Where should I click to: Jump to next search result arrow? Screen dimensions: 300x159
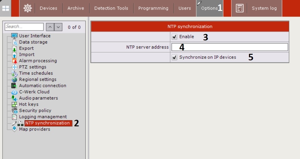58,27
